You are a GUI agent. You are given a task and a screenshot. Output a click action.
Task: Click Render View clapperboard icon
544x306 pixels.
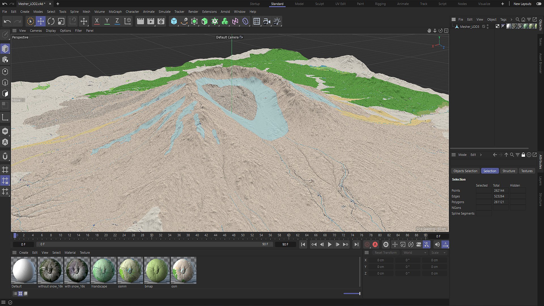pos(140,21)
